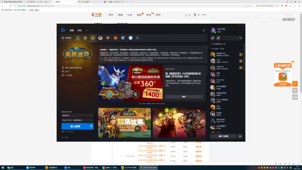Open the friend discount news card

[x=125, y=123]
